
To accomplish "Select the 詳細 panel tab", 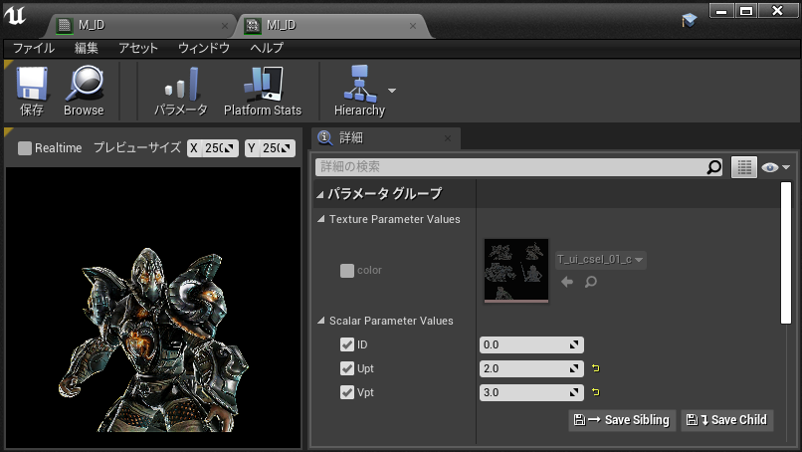I will pos(386,138).
